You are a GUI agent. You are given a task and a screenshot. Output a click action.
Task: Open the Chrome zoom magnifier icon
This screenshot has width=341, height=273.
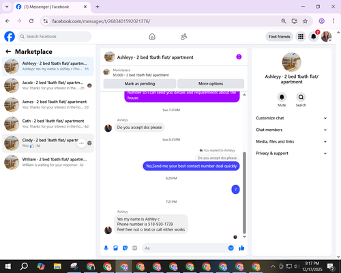pyautogui.click(x=284, y=21)
